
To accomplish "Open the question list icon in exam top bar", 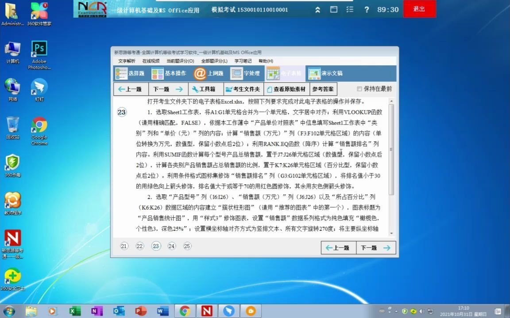I will pos(349,9).
